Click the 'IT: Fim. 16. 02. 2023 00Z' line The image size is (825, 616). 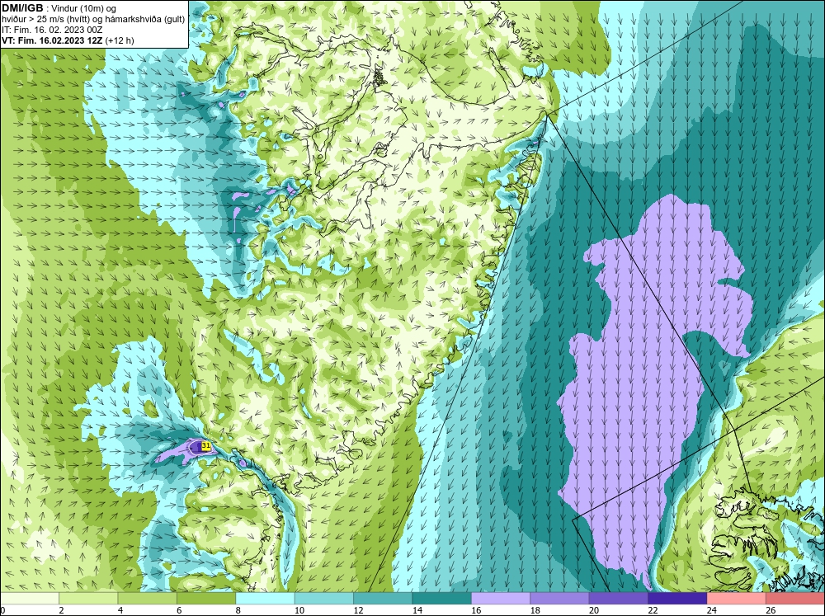(x=51, y=30)
